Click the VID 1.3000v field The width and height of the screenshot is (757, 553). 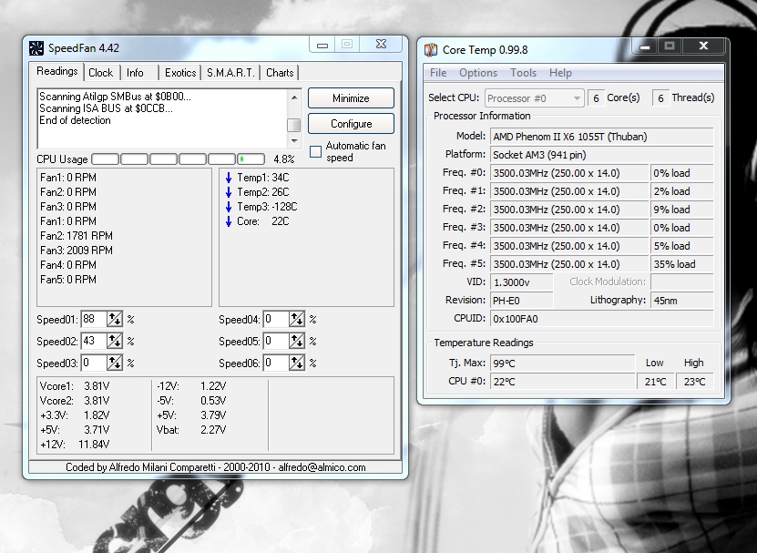[x=521, y=282]
